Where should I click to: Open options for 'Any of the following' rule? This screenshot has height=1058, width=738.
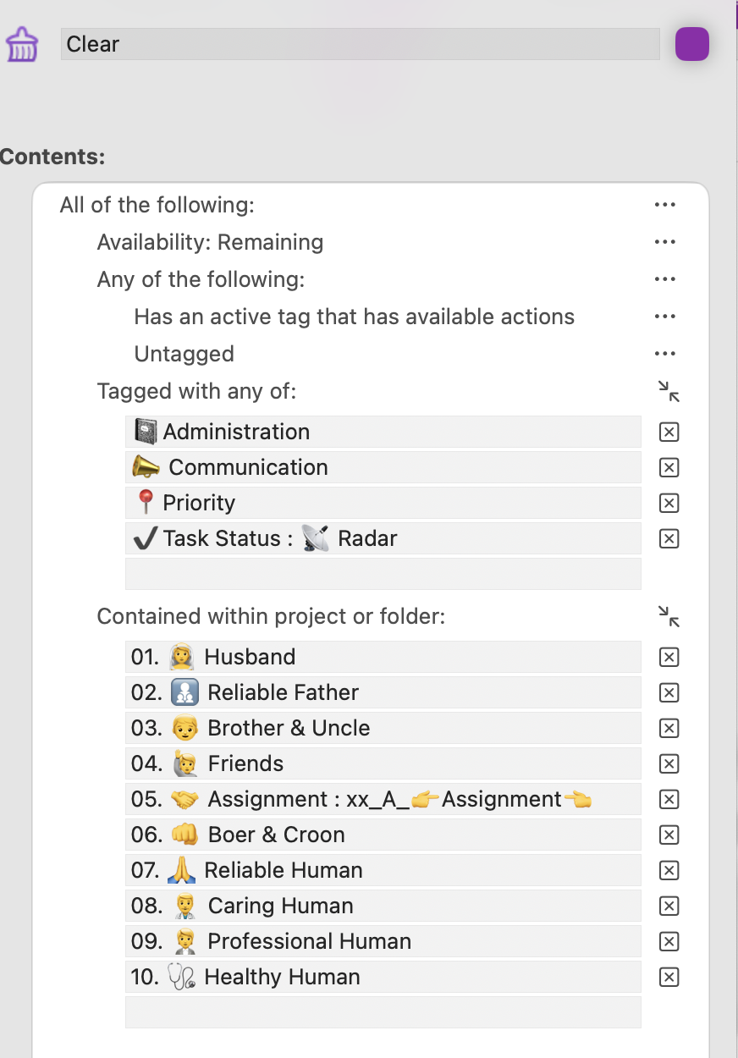[x=665, y=279]
